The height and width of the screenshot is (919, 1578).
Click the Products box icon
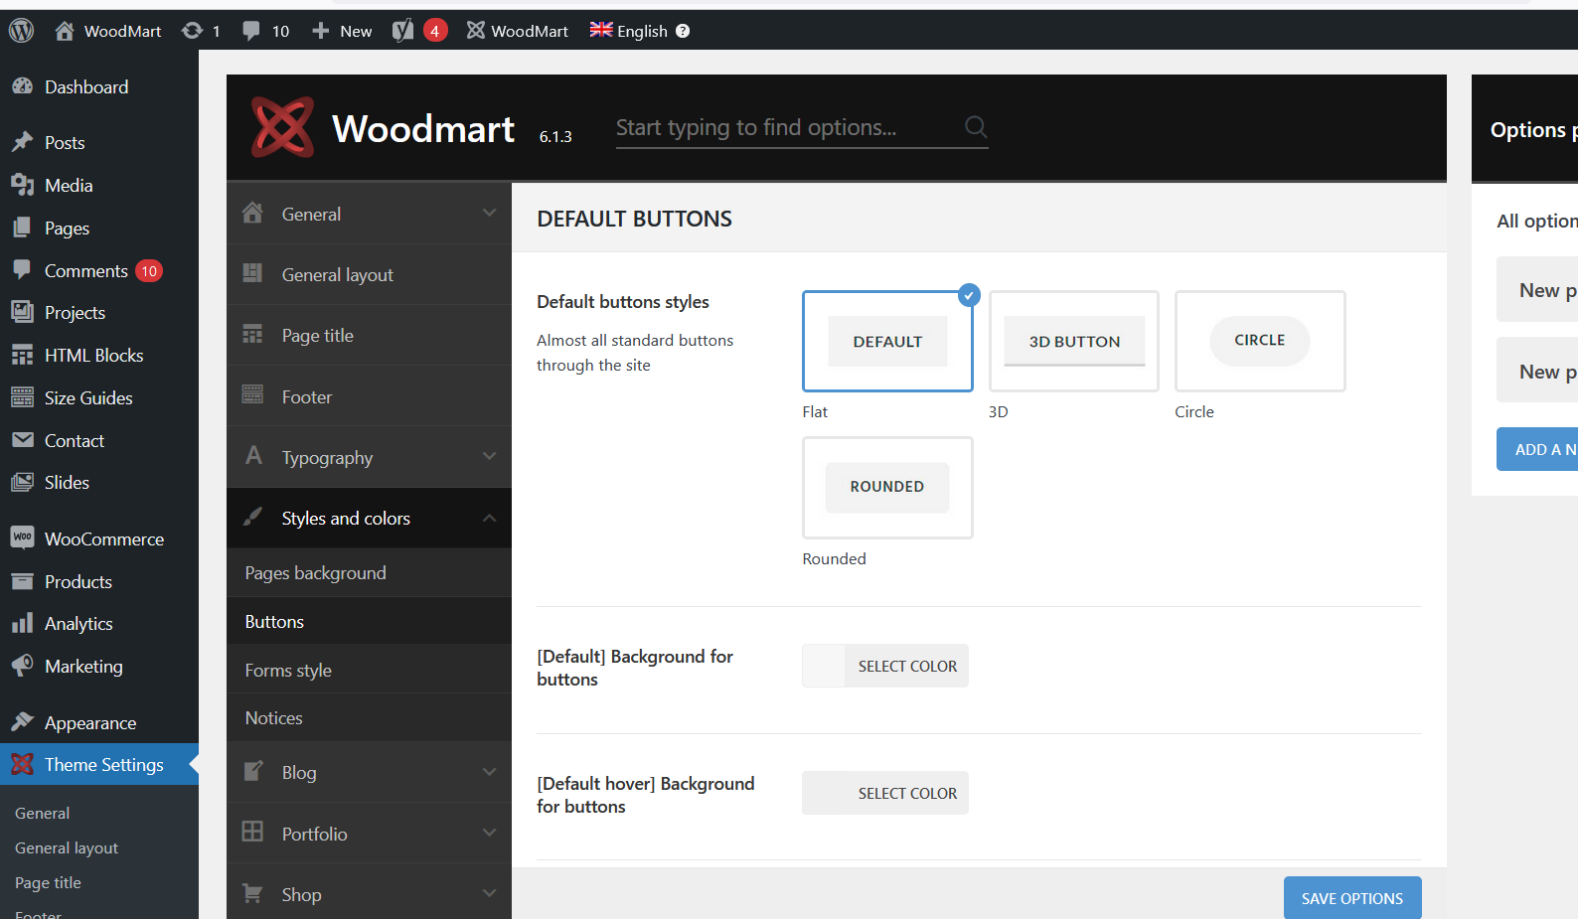22,581
